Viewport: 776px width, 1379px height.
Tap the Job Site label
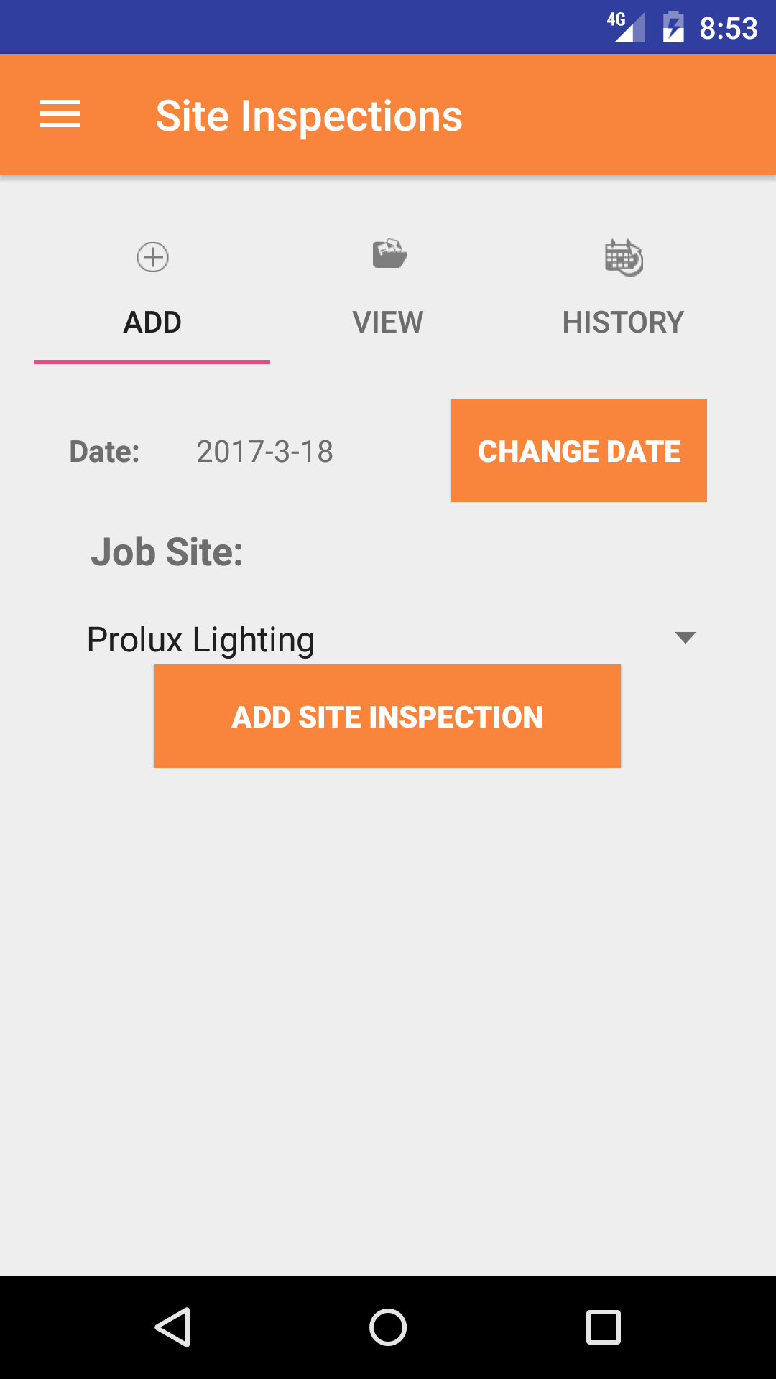coord(167,552)
